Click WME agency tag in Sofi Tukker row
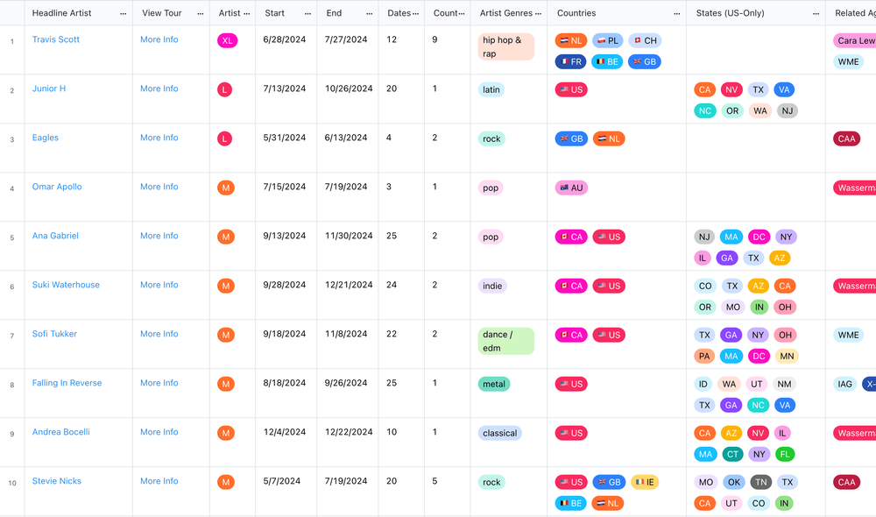This screenshot has width=876, height=517. 848,335
